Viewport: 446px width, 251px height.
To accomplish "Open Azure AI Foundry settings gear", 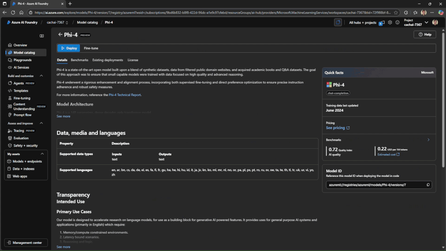I will click(x=390, y=22).
